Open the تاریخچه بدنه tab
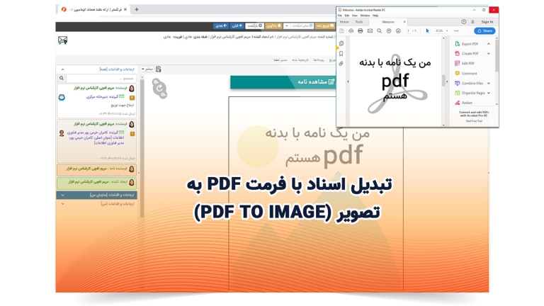 [300, 60]
